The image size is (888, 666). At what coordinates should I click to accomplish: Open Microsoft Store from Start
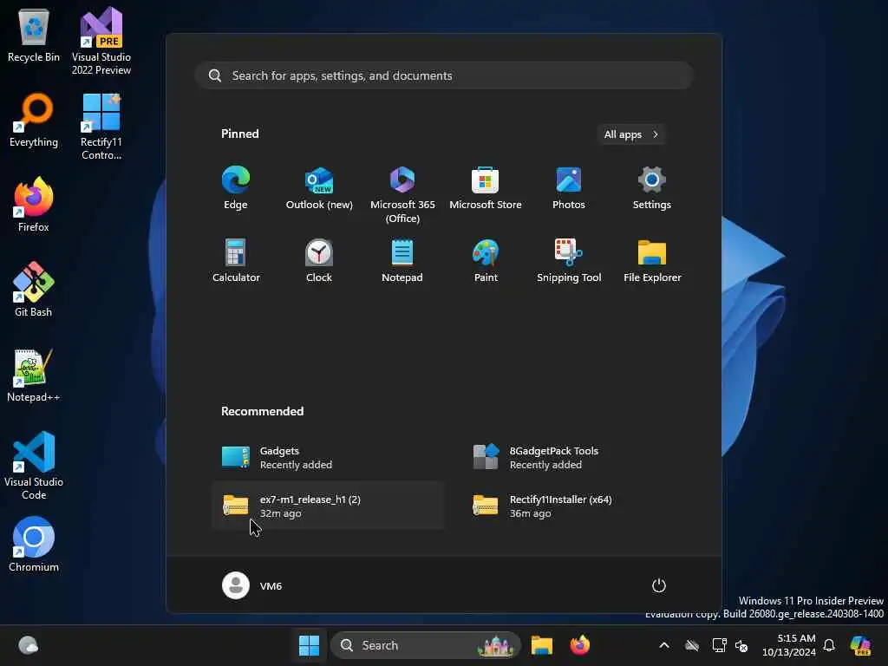click(x=486, y=188)
